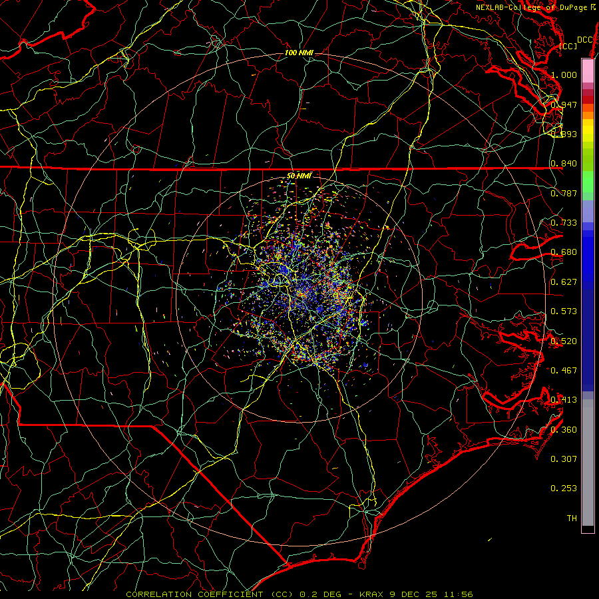The width and height of the screenshot is (599, 599).
Task: Click the 0.947 legend value
Action: 564,104
